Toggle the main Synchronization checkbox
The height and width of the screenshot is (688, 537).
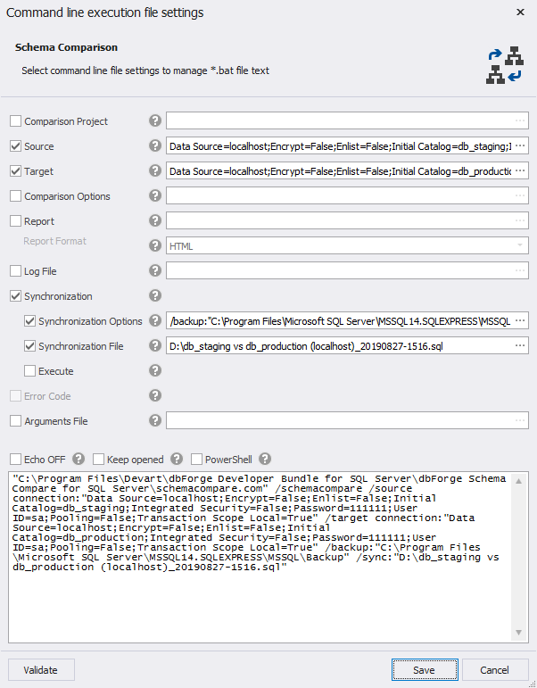(15, 296)
